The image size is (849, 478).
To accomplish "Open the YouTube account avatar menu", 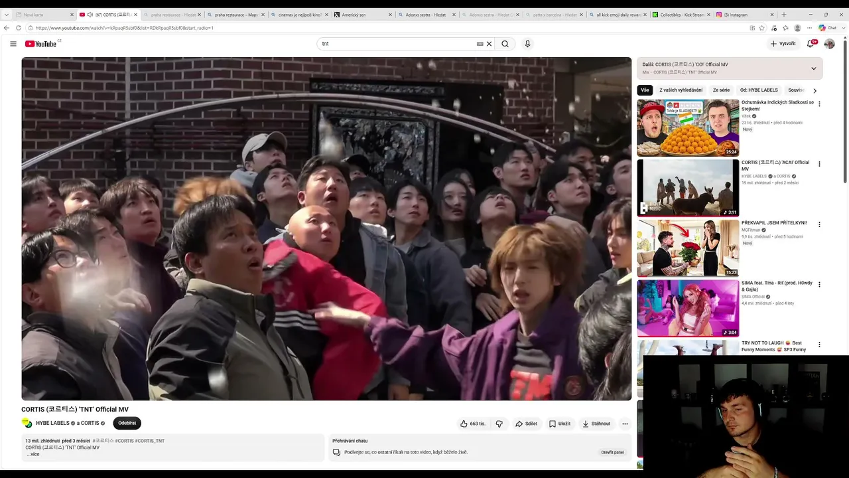I will tap(829, 44).
